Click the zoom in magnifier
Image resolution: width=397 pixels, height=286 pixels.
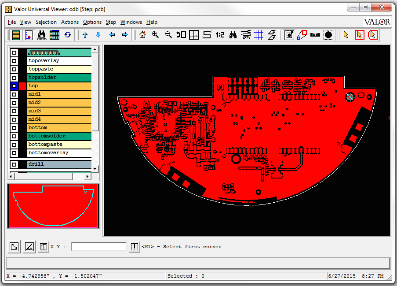coord(156,35)
